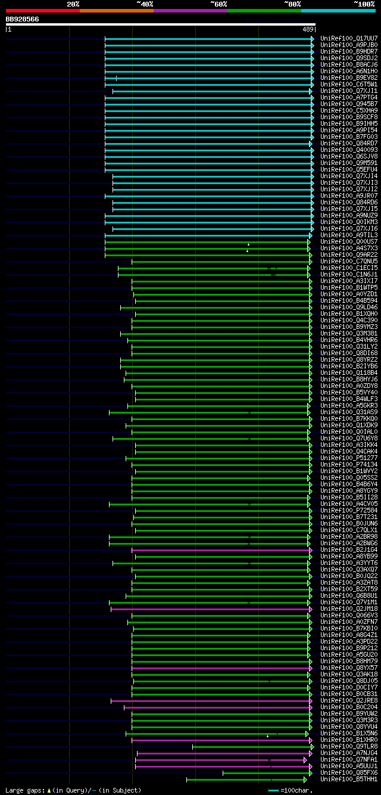Click UniRef100_C7QNU5 hit label

[x=349, y=261]
